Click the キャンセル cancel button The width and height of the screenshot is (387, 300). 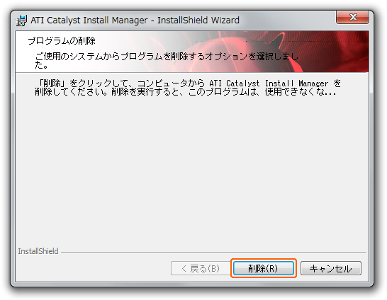pos(331,268)
